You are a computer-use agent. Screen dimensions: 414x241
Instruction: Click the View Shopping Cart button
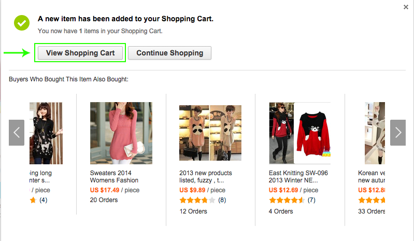[80, 53]
